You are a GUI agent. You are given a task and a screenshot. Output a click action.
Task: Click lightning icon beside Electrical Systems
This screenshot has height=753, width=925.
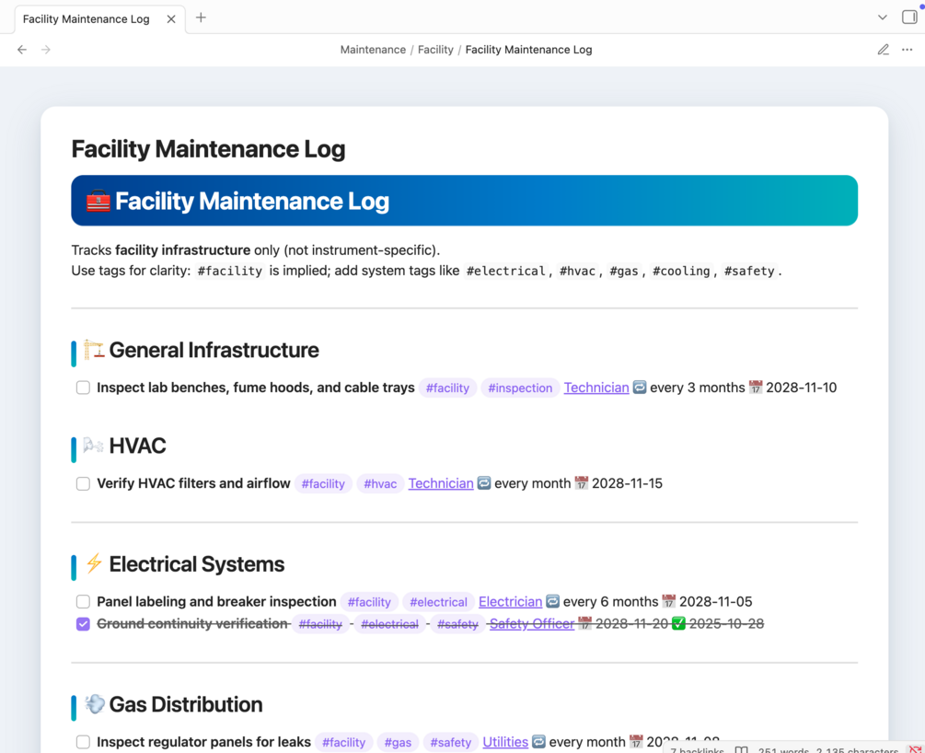(94, 563)
